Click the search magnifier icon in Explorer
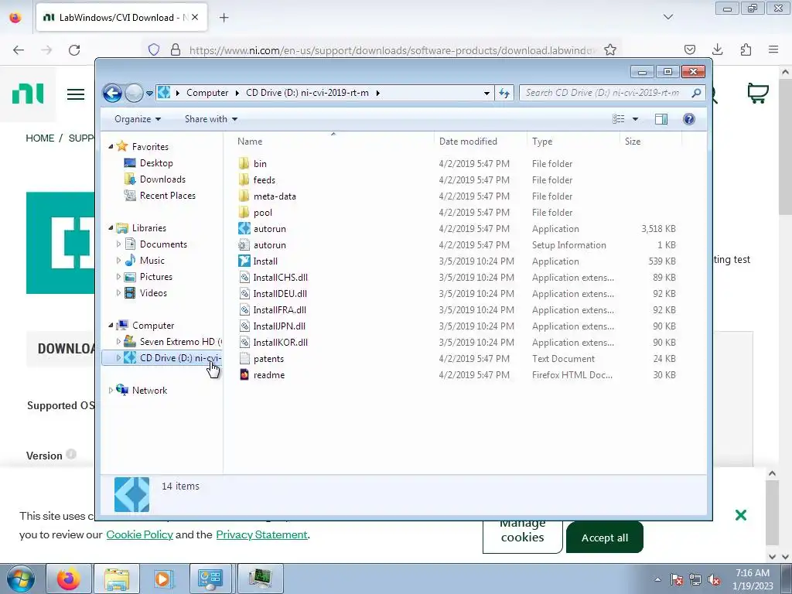This screenshot has width=792, height=594. (696, 93)
